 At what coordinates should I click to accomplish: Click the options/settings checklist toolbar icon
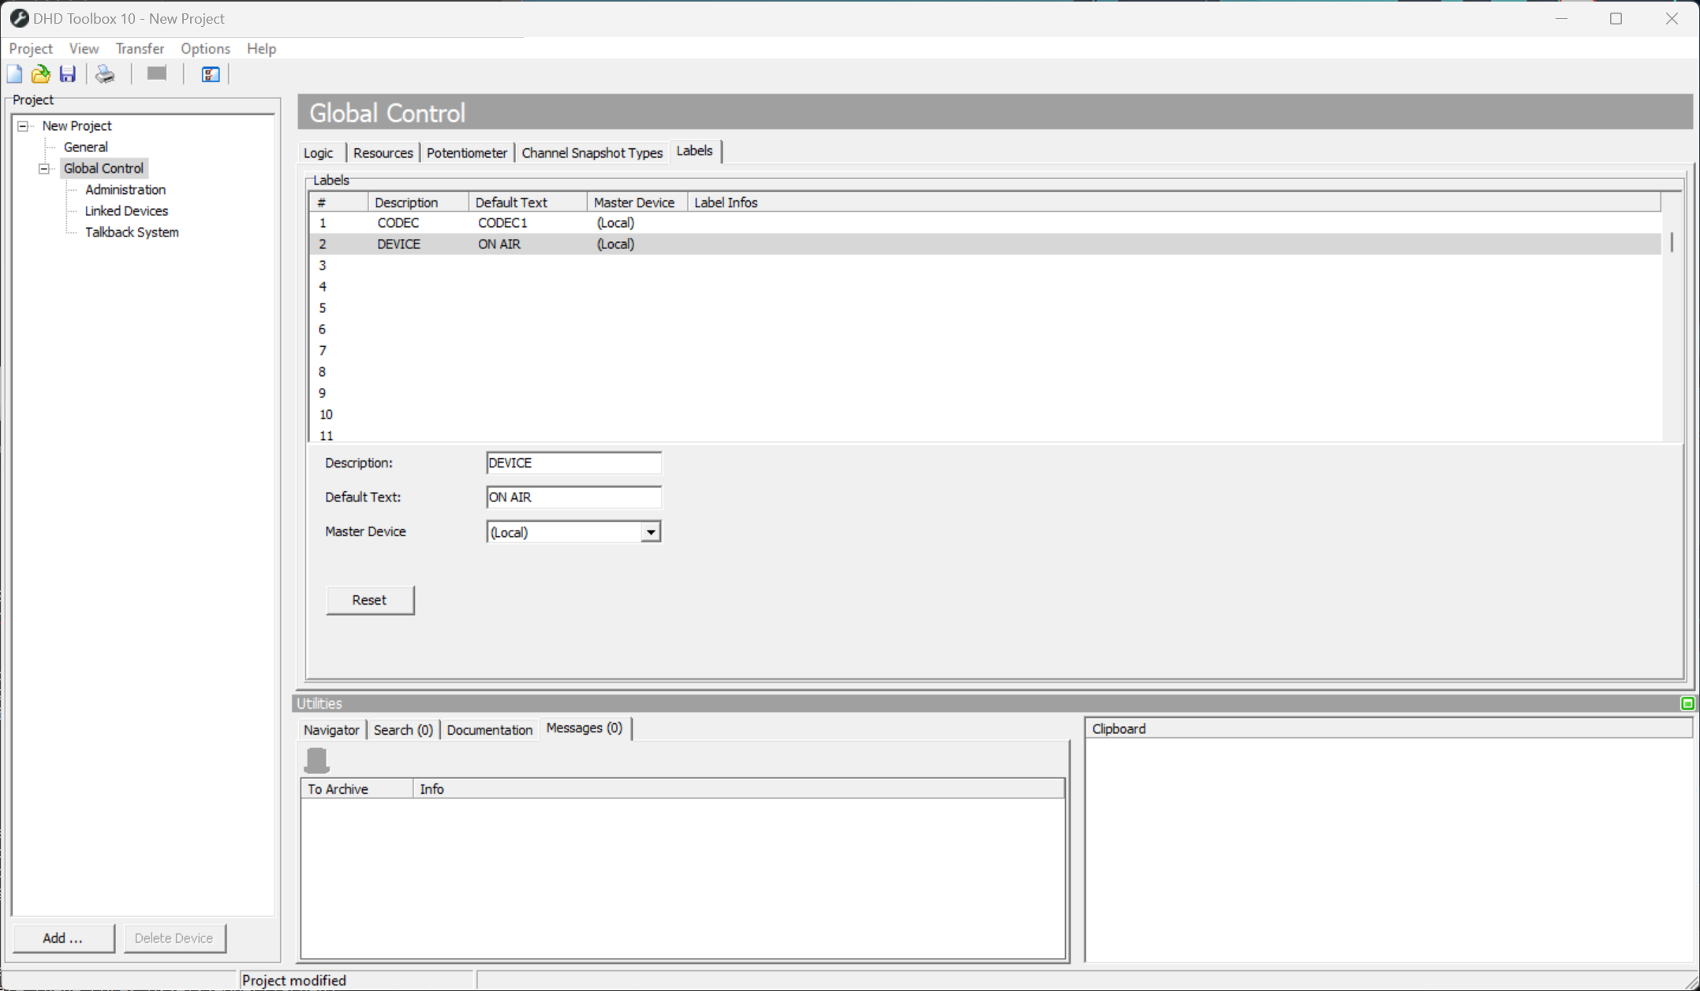[x=209, y=73]
